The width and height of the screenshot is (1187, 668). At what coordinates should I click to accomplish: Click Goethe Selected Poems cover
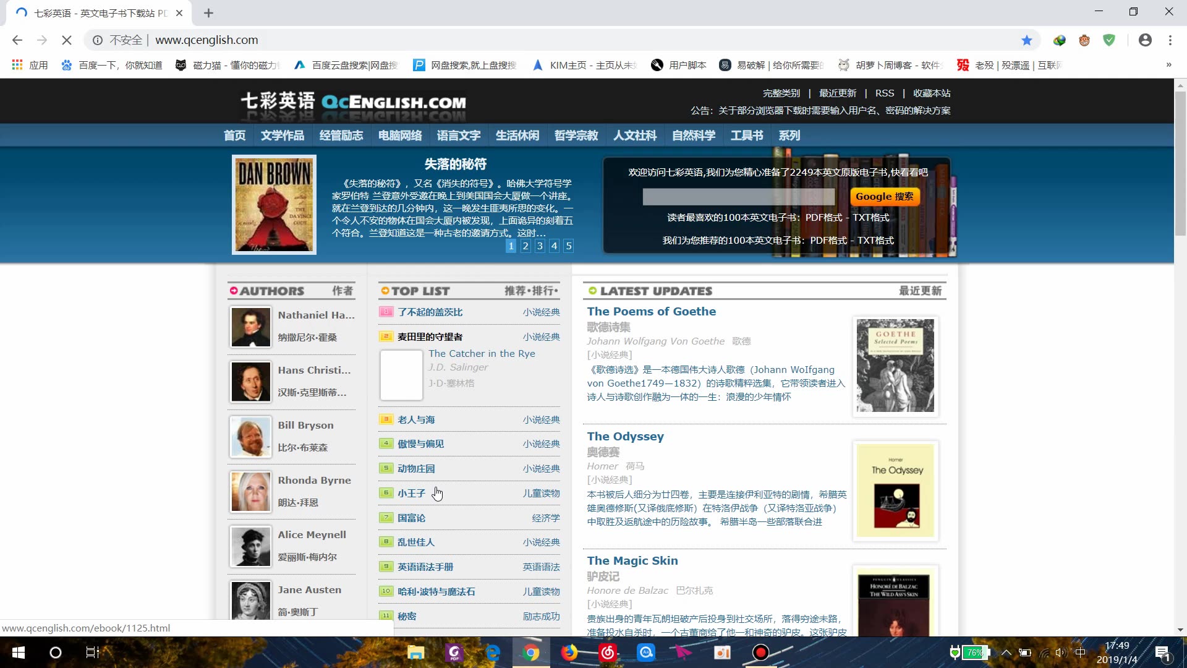tap(895, 366)
